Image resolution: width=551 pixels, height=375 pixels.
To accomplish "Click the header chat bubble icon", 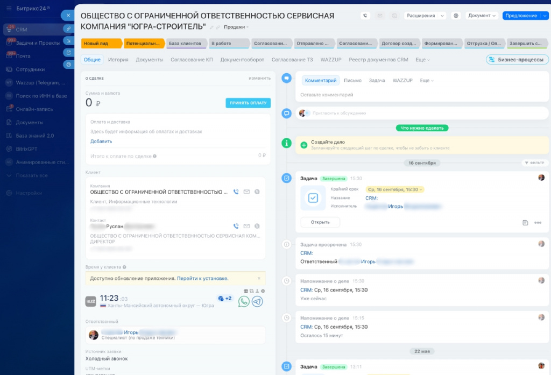I will click(394, 16).
